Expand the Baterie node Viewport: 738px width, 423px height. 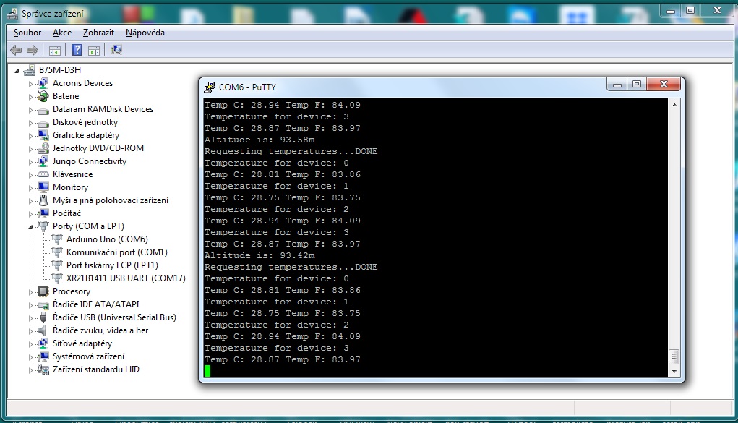tap(30, 97)
